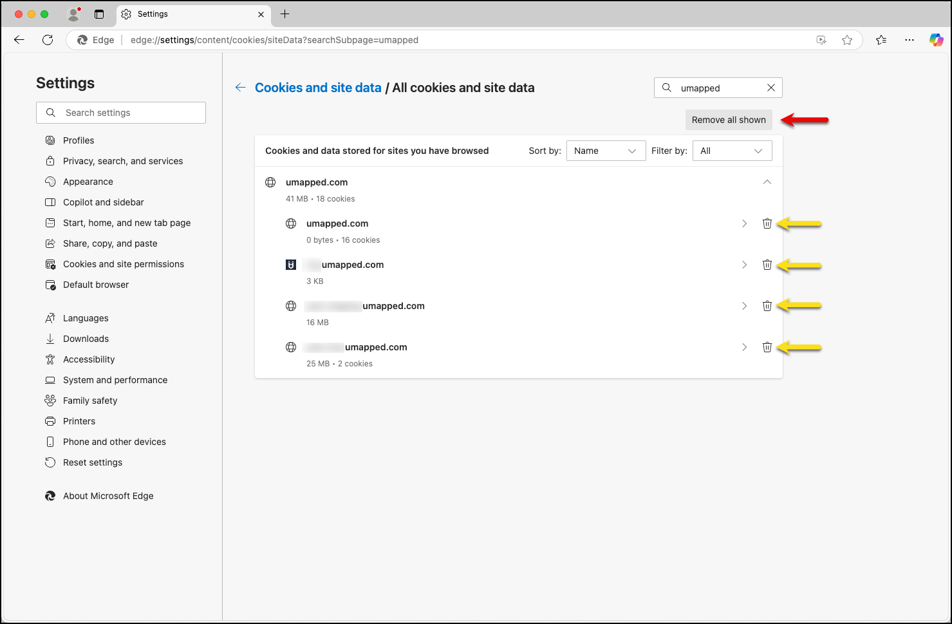Delete the 16 MB umapped.com entry
Image resolution: width=952 pixels, height=624 pixels.
[x=767, y=306]
